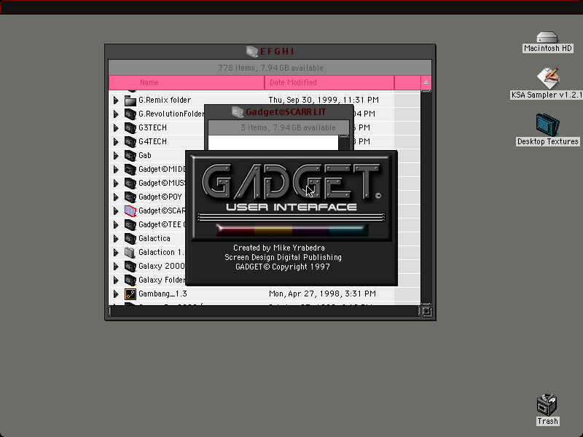Image resolution: width=583 pixels, height=437 pixels.
Task: Expand the Gadget©POY disclosure triangle
Action: coord(116,197)
